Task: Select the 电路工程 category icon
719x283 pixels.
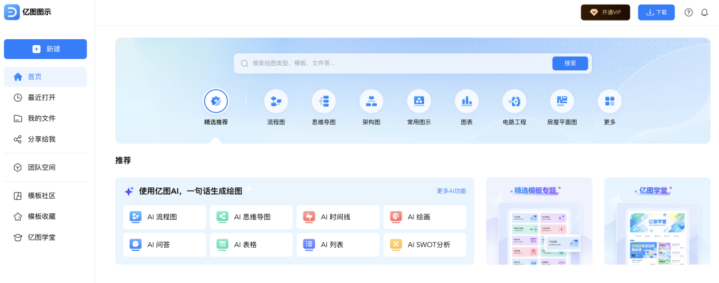Action: point(515,101)
